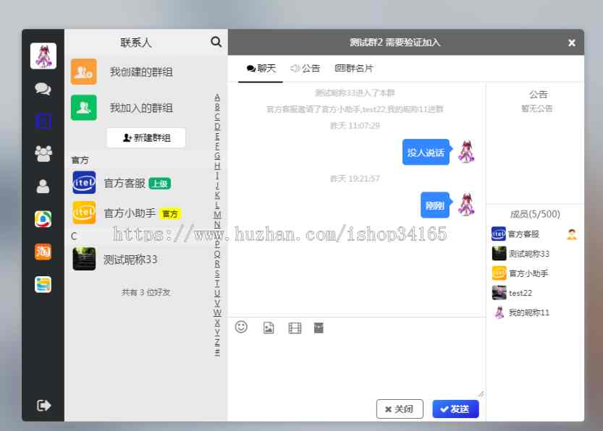
Task: Click the 新建群组 button
Action: coord(146,137)
